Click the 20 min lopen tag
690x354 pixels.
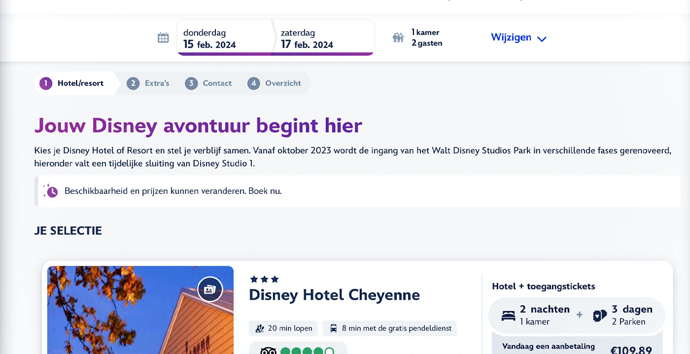click(x=283, y=328)
